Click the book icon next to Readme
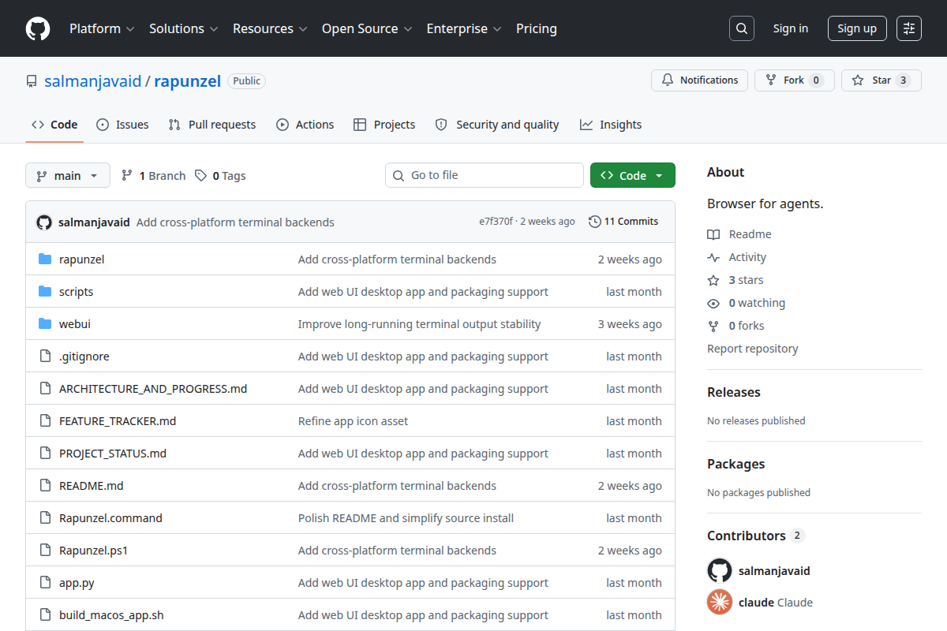The image size is (947, 631). [713, 234]
